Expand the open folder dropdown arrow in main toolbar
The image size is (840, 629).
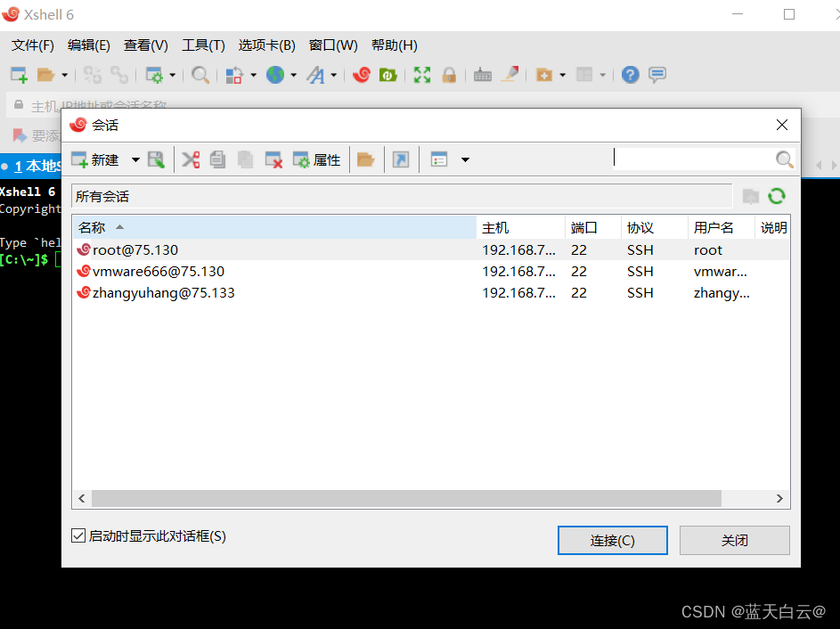tap(65, 75)
